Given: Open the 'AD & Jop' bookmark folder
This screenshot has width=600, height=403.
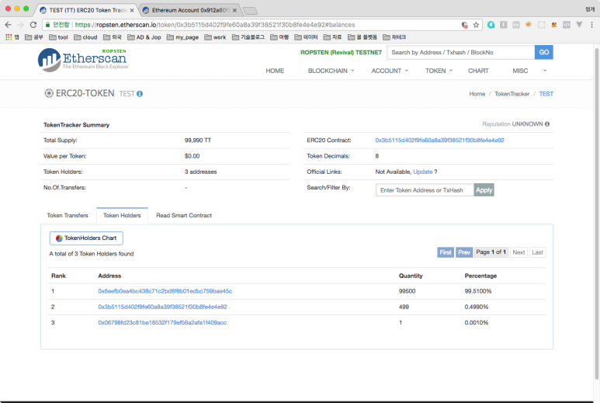Looking at the screenshot, I should coord(144,37).
